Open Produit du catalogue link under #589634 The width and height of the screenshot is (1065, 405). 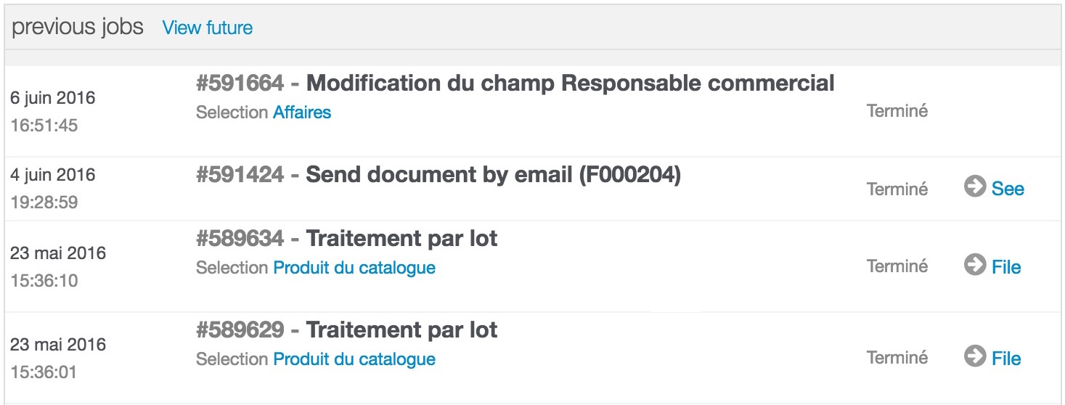click(354, 268)
